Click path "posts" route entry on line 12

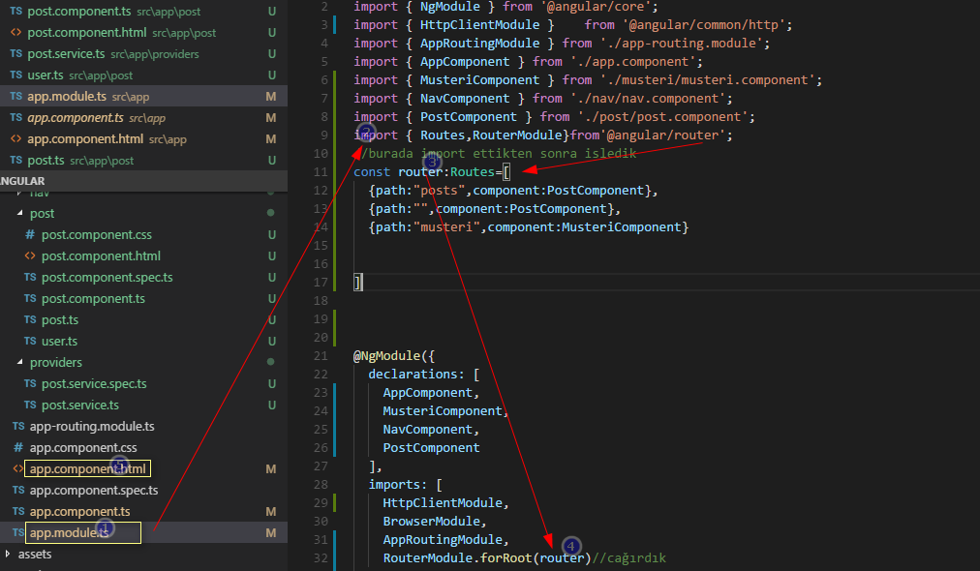coord(513,191)
